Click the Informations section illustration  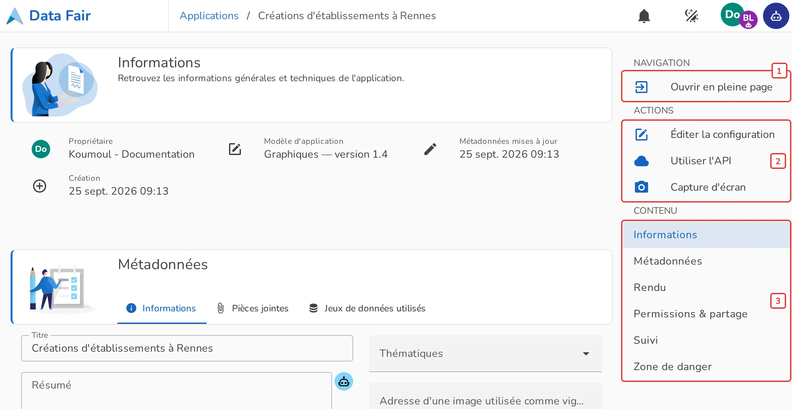click(x=60, y=85)
